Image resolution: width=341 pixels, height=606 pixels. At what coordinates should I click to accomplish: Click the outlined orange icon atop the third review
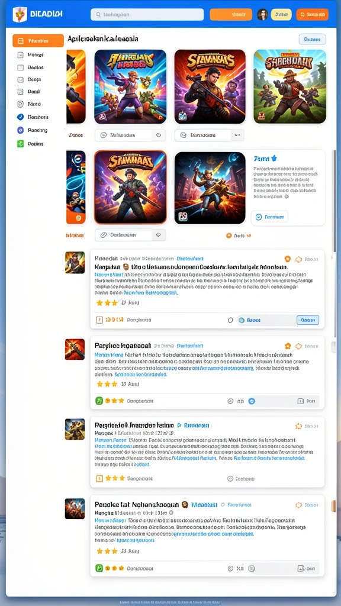[x=298, y=426]
